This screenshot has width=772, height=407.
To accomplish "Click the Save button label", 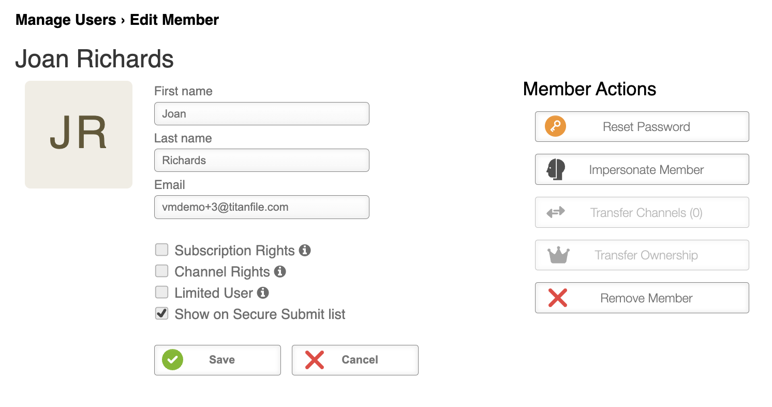I will (x=222, y=360).
